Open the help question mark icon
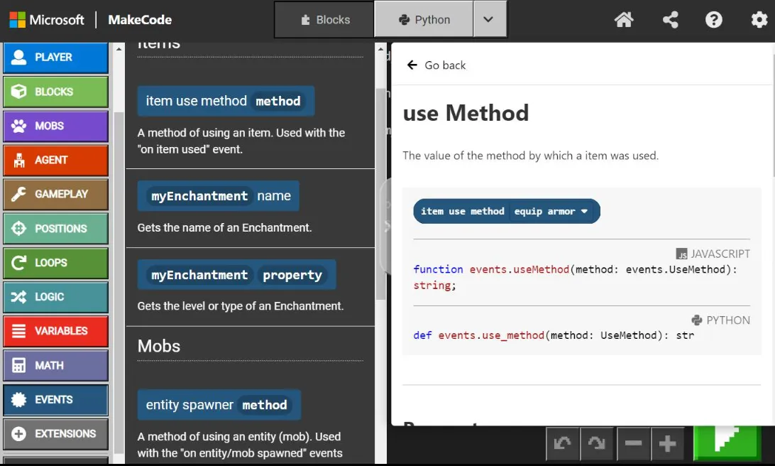Viewport: 775px width, 466px height. click(x=714, y=20)
